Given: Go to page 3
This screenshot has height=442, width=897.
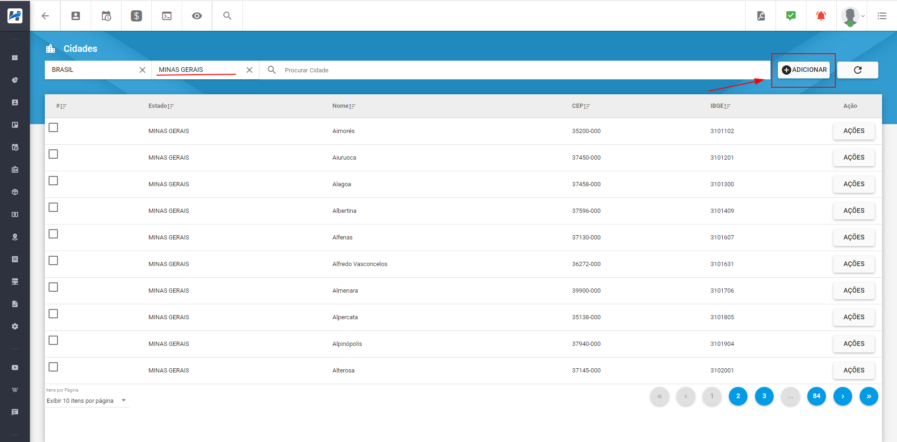Looking at the screenshot, I should click(x=764, y=396).
